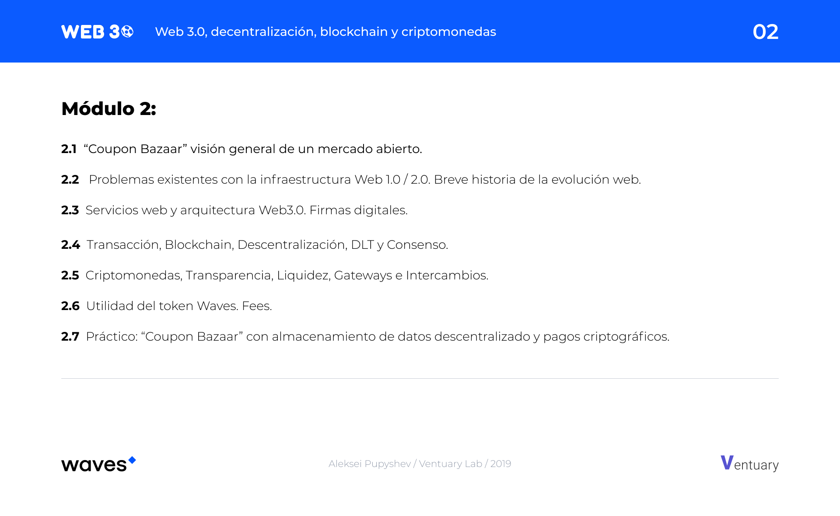Select item 2.6 Utilidad del token Waves
Image resolution: width=840 pixels, height=516 pixels.
(x=167, y=306)
